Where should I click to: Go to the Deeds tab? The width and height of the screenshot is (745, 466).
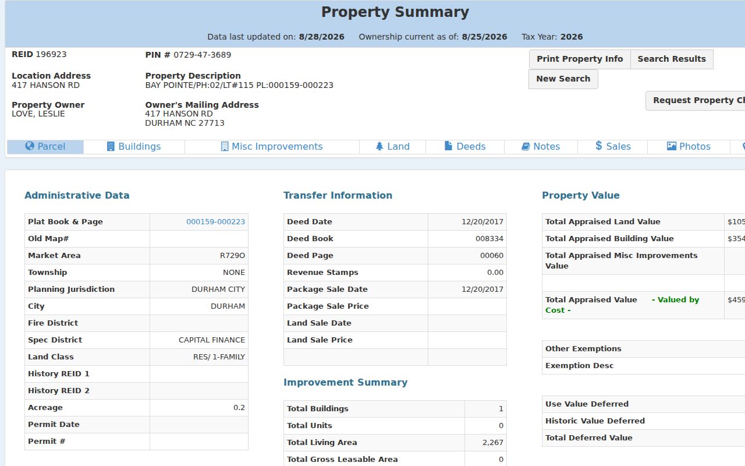click(465, 147)
